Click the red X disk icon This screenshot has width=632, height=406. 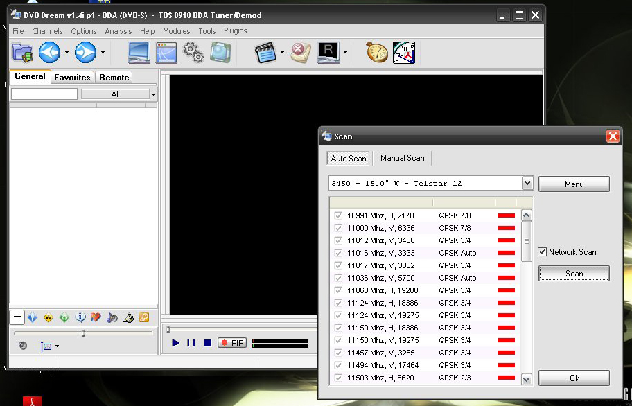click(x=301, y=53)
